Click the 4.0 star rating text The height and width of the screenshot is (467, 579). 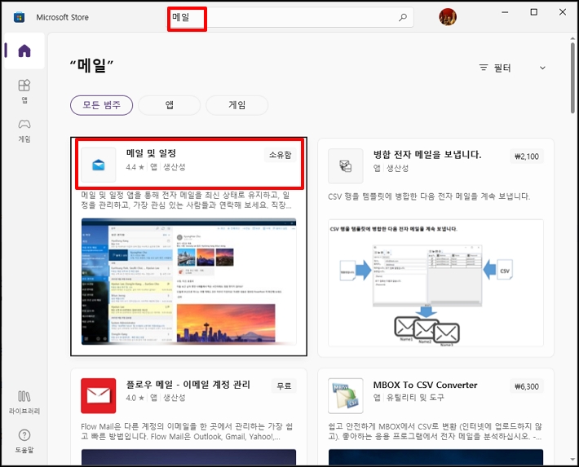[135, 398]
